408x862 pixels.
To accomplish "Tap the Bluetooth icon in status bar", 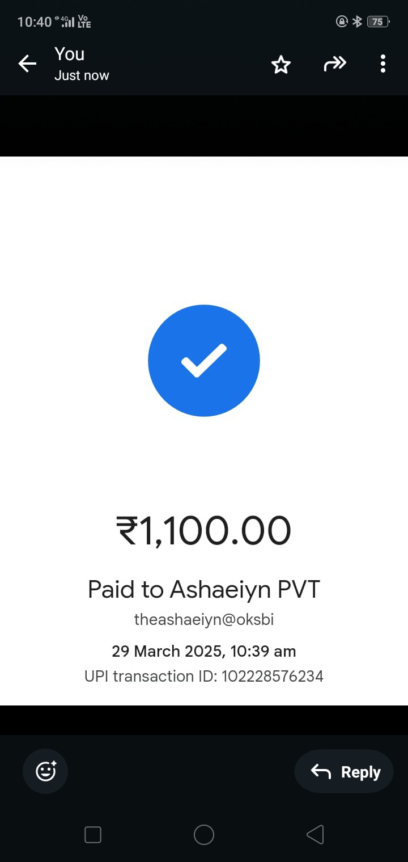I will point(357,22).
